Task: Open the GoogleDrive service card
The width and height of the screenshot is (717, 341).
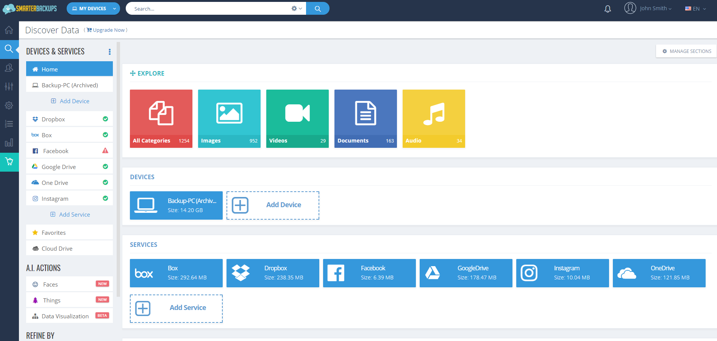Action: 466,273
